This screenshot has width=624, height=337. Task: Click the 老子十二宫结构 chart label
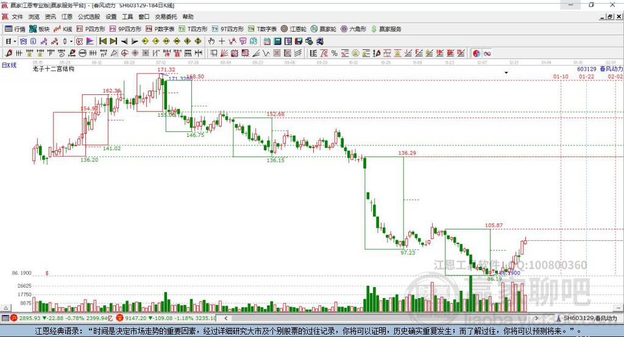tap(54, 69)
